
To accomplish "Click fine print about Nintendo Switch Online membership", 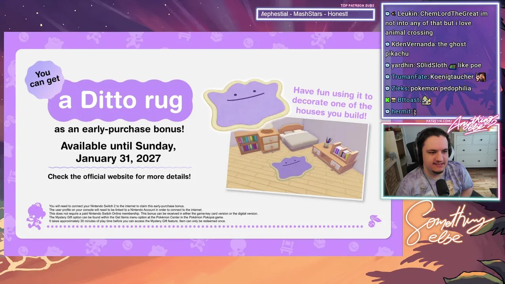I will pyautogui.click(x=153, y=214).
